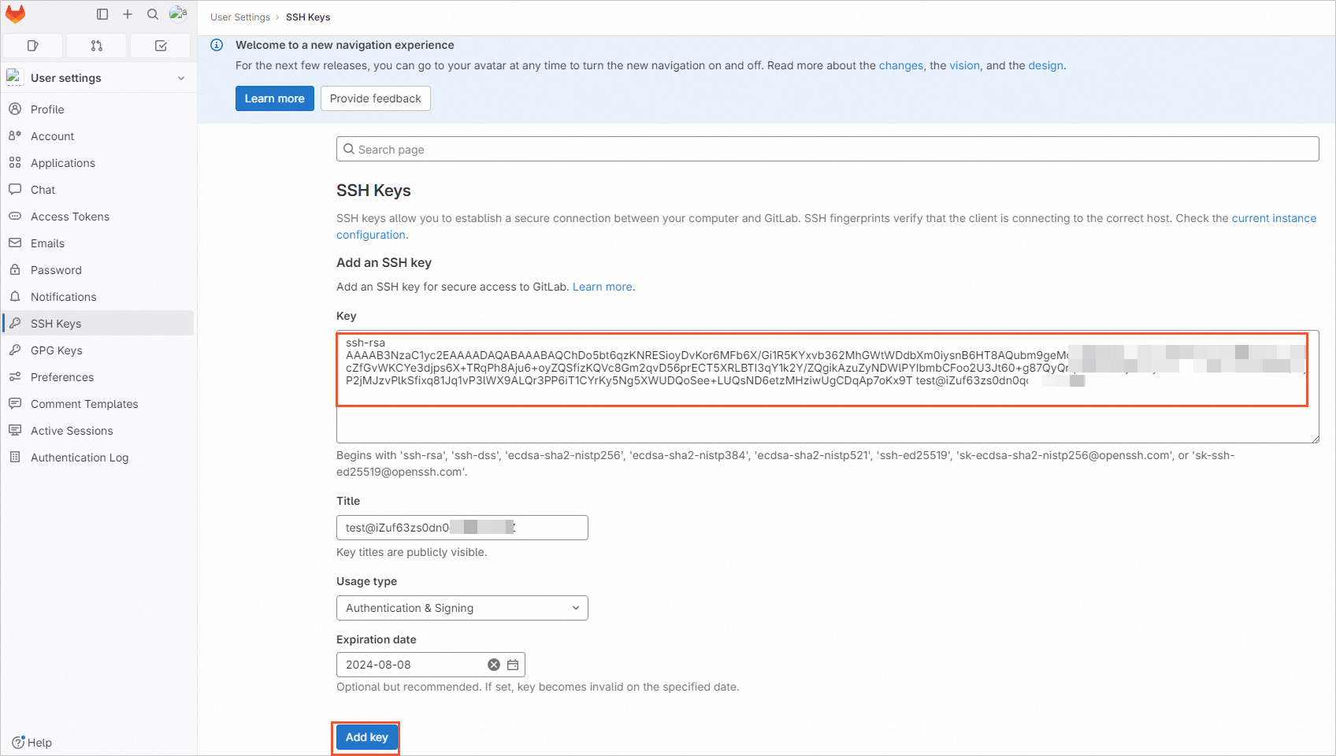Click User Settings breadcrumb link
Image resolution: width=1336 pixels, height=756 pixels.
[240, 17]
